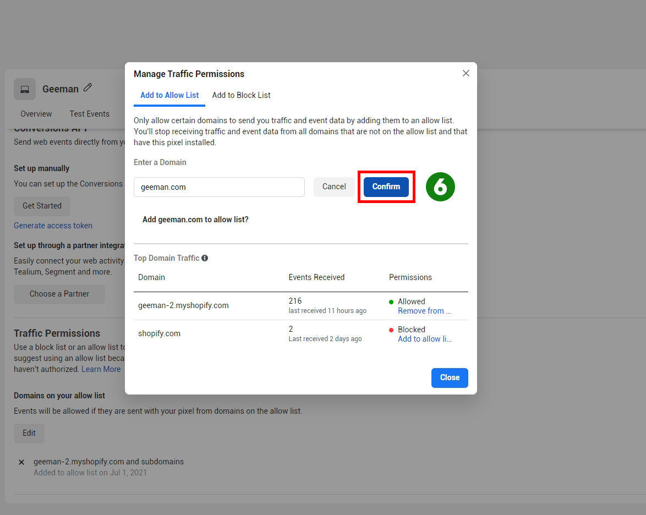Viewport: 646px width, 515px height.
Task: Click the Top Domain Traffic info icon
Action: click(205, 258)
